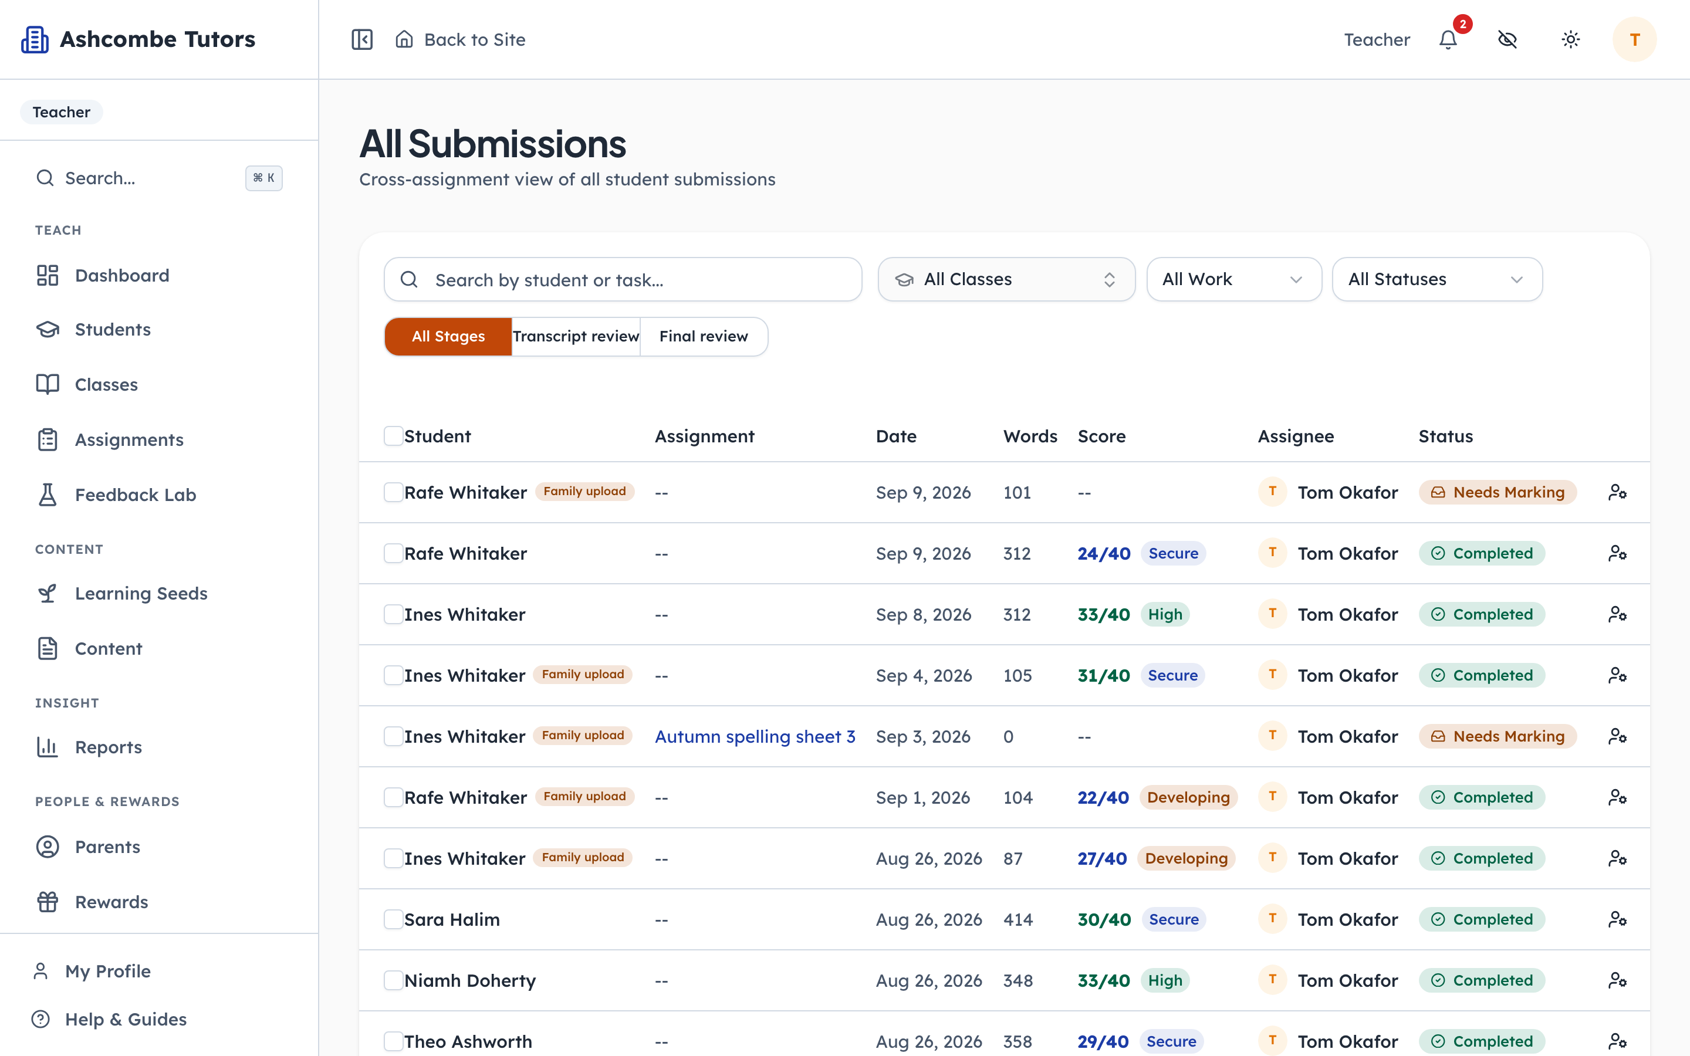
Task: Click the Score column header
Action: 1101,436
